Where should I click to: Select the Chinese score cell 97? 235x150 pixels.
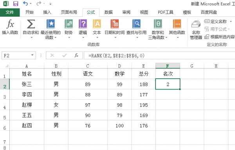(x=88, y=105)
